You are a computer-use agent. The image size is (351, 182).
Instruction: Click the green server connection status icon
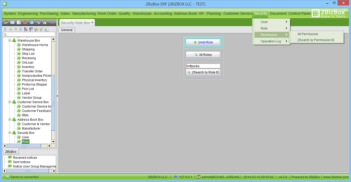pos(8,177)
